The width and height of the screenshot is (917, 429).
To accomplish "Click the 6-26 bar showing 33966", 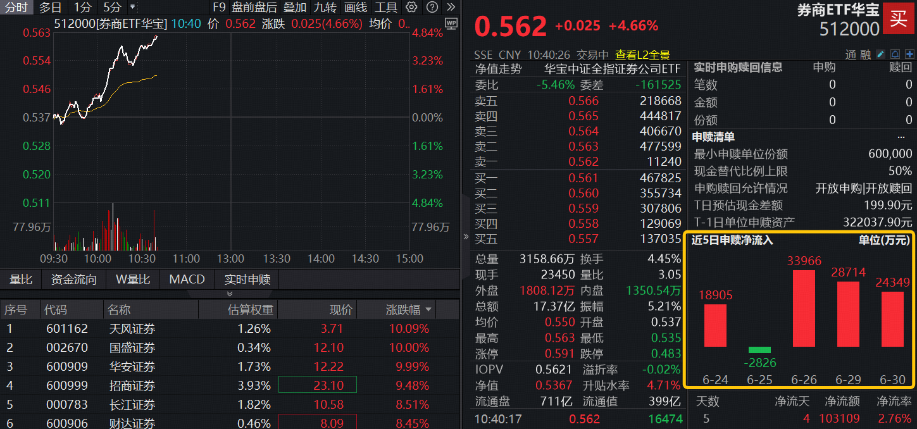I will point(804,308).
